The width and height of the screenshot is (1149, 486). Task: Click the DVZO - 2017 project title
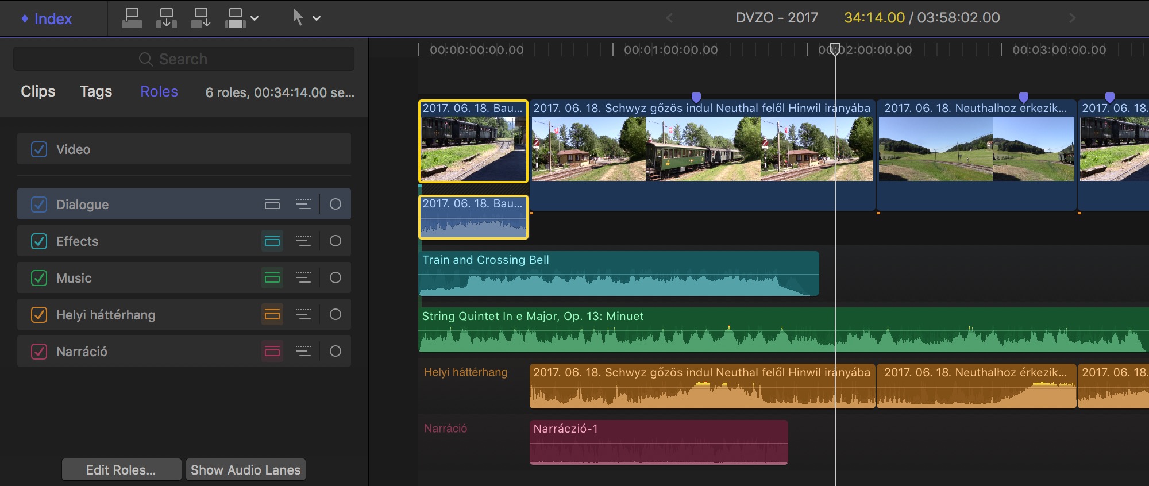click(777, 18)
